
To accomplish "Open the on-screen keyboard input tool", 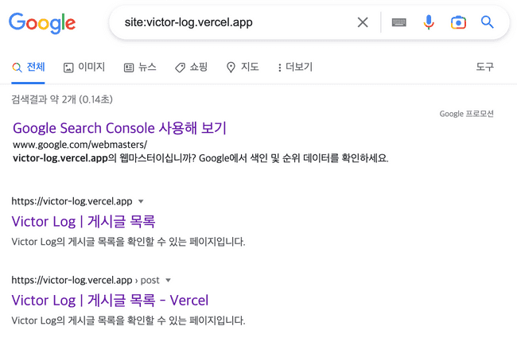I will coord(399,22).
